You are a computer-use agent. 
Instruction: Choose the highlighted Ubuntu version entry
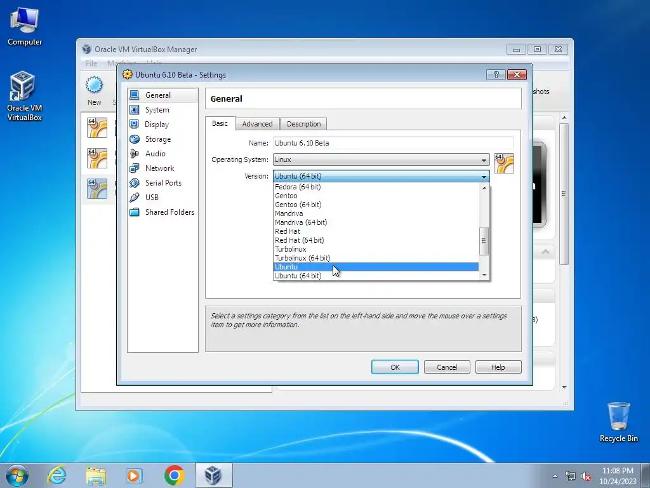pyautogui.click(x=376, y=267)
